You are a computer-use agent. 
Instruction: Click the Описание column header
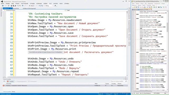click(9, 84)
